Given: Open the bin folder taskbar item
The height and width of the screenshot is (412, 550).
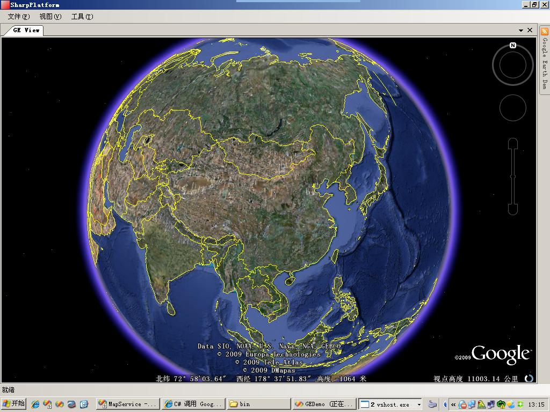Looking at the screenshot, I should [258, 404].
